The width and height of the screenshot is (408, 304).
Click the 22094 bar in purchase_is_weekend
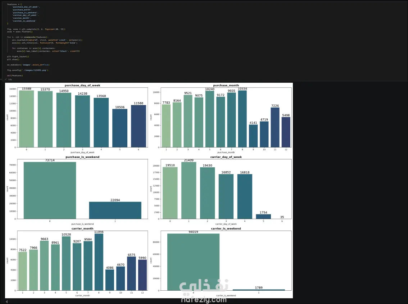click(x=115, y=210)
